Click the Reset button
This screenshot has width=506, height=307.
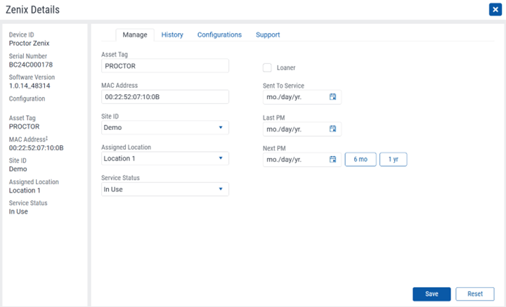[x=474, y=294]
